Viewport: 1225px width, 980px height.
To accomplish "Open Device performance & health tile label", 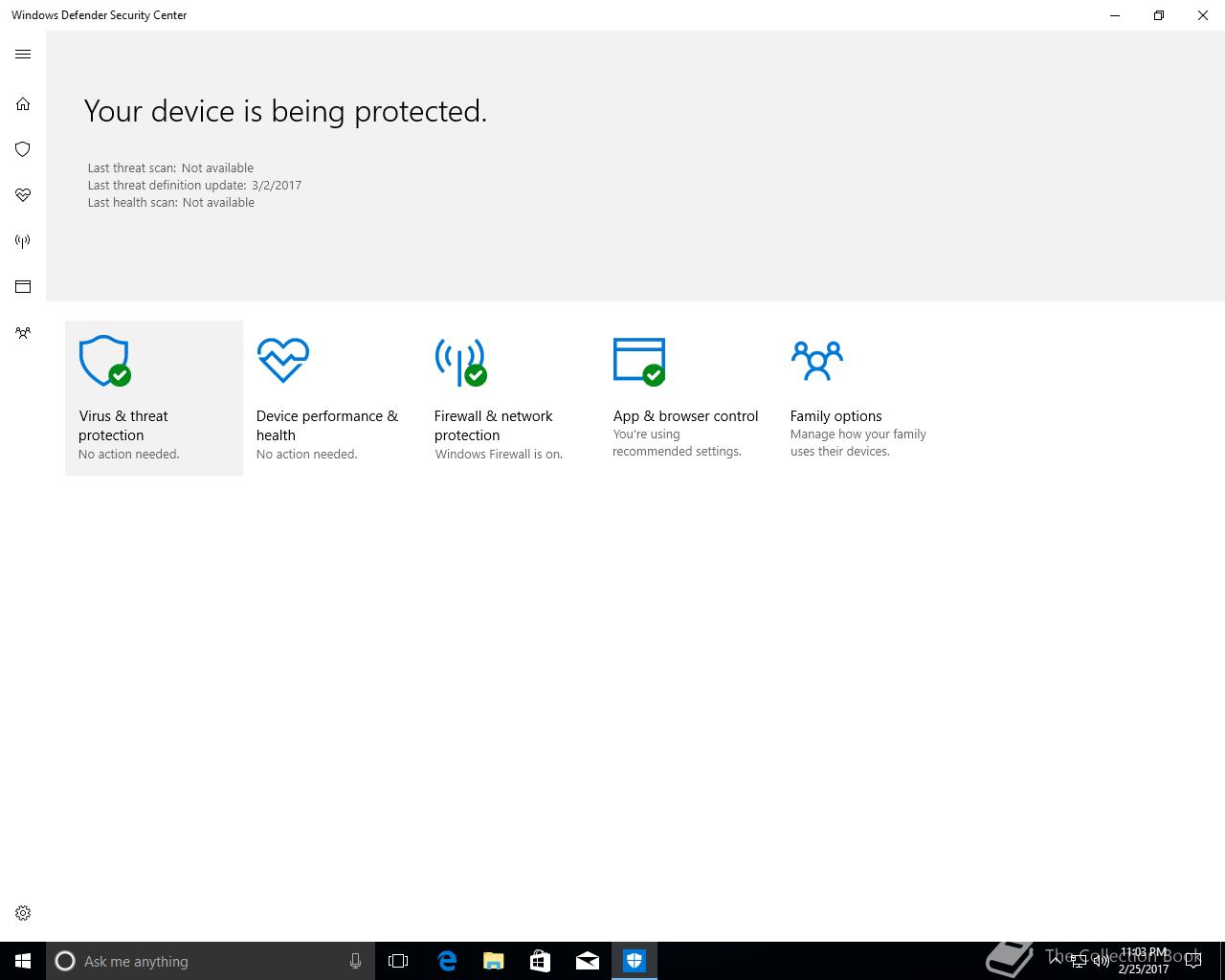I will 326,426.
